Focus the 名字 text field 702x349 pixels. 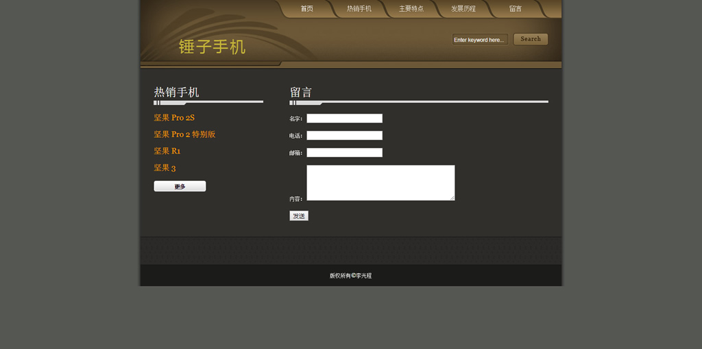(x=344, y=119)
